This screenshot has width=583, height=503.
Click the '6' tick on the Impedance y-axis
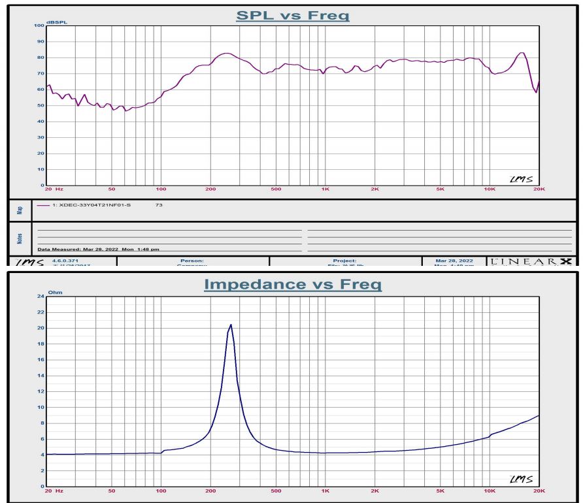pyautogui.click(x=42, y=439)
